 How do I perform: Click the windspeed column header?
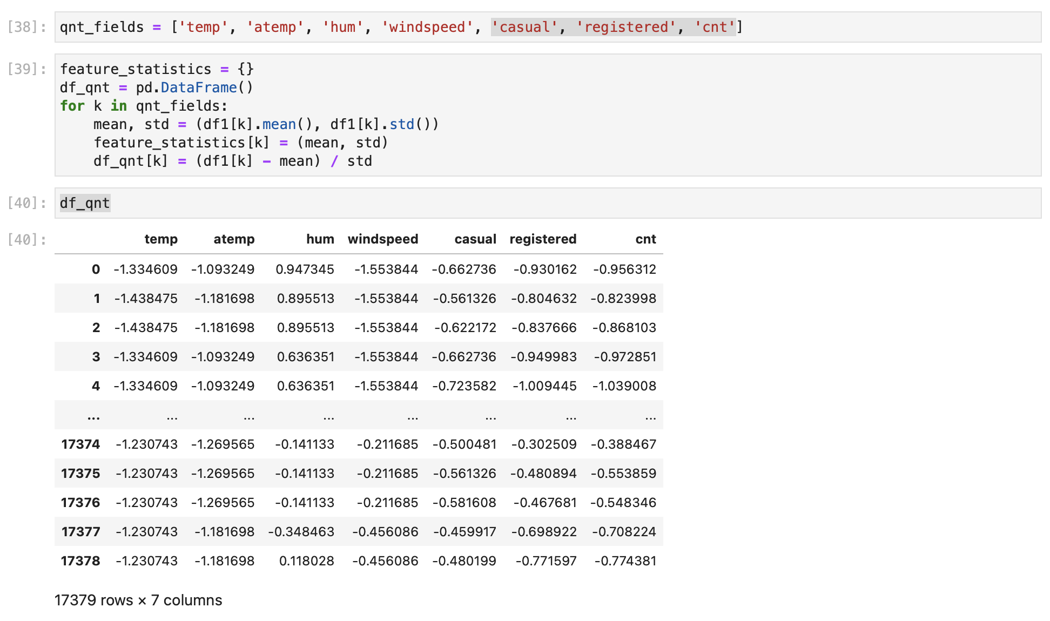(383, 239)
